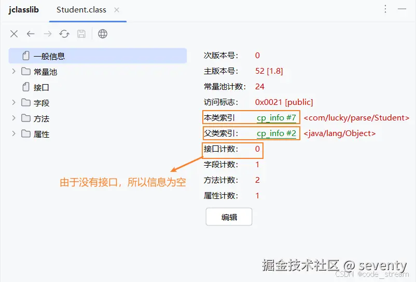
Task: Save changes with the floppy disk icon
Action: pos(81,34)
